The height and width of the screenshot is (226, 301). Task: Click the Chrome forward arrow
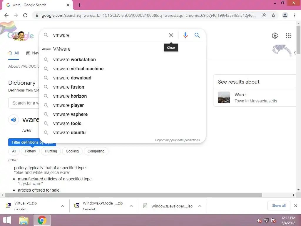(16, 15)
